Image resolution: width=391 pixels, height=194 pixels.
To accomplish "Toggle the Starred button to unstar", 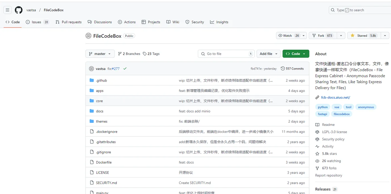I will (x=364, y=36).
